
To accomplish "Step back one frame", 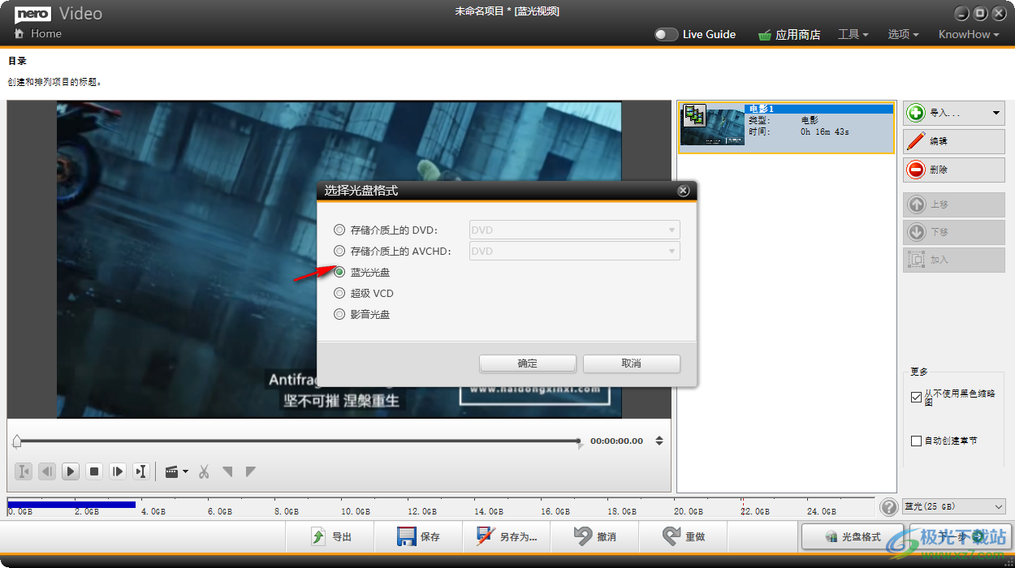I will pos(47,471).
